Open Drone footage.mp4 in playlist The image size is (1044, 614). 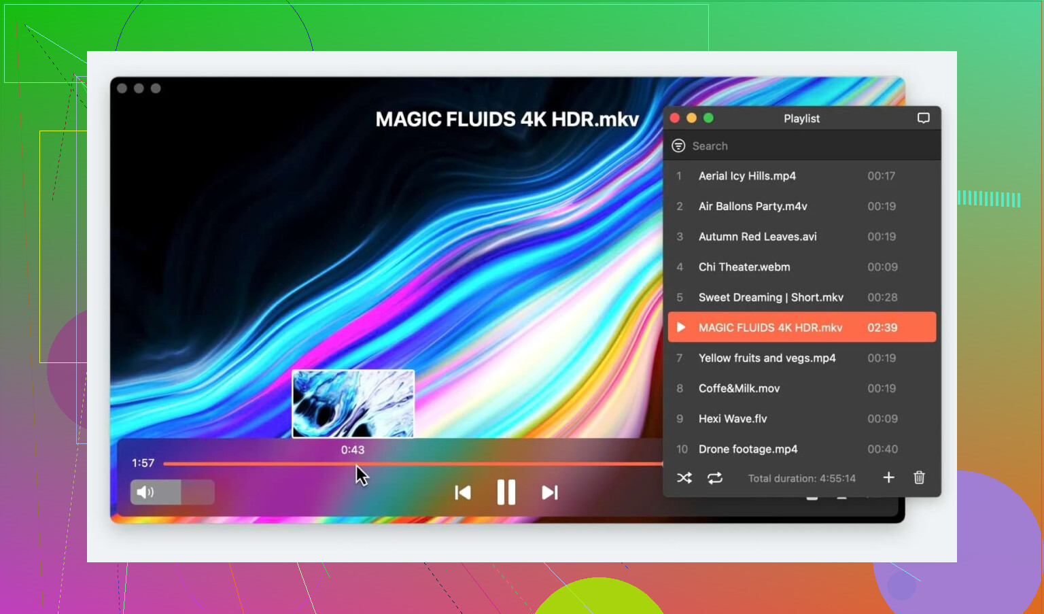748,449
